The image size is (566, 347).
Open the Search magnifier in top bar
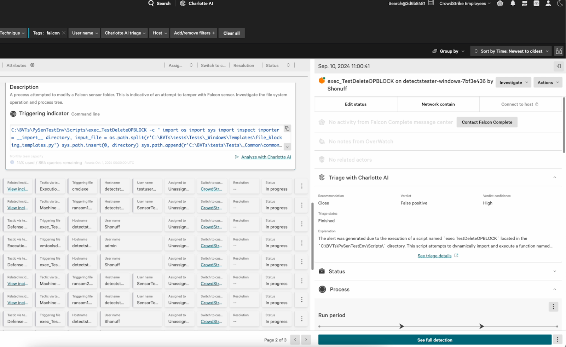(x=151, y=3)
